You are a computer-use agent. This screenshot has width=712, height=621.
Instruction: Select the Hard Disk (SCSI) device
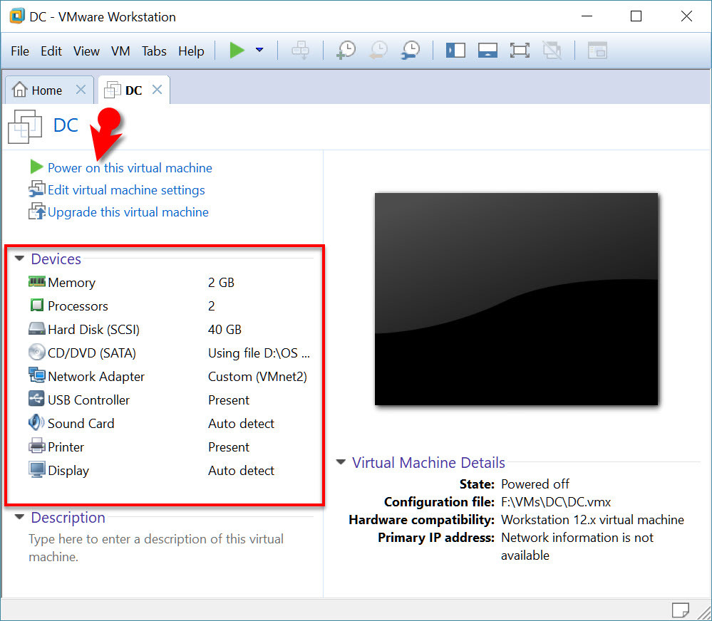coord(170,330)
